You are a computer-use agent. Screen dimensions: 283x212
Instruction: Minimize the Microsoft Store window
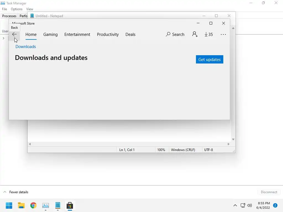coord(198,23)
